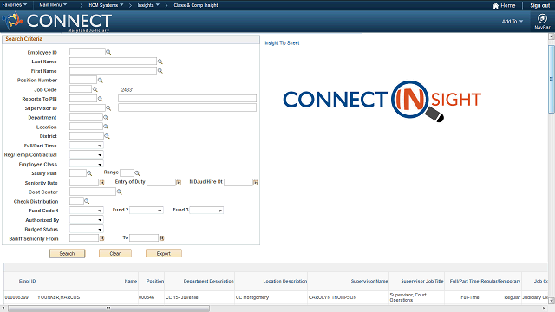
Task: Open the Check Distribution lookup magnifier
Action: [x=87, y=201]
